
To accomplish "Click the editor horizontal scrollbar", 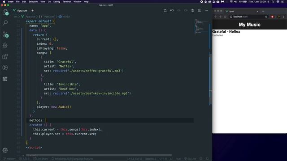I will click(x=99, y=155).
